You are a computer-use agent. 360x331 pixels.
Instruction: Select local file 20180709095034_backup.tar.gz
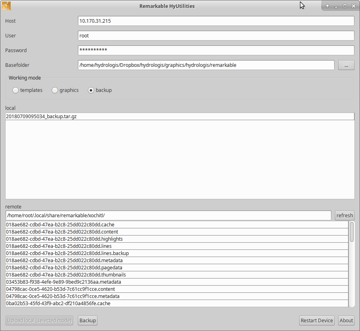click(180, 116)
